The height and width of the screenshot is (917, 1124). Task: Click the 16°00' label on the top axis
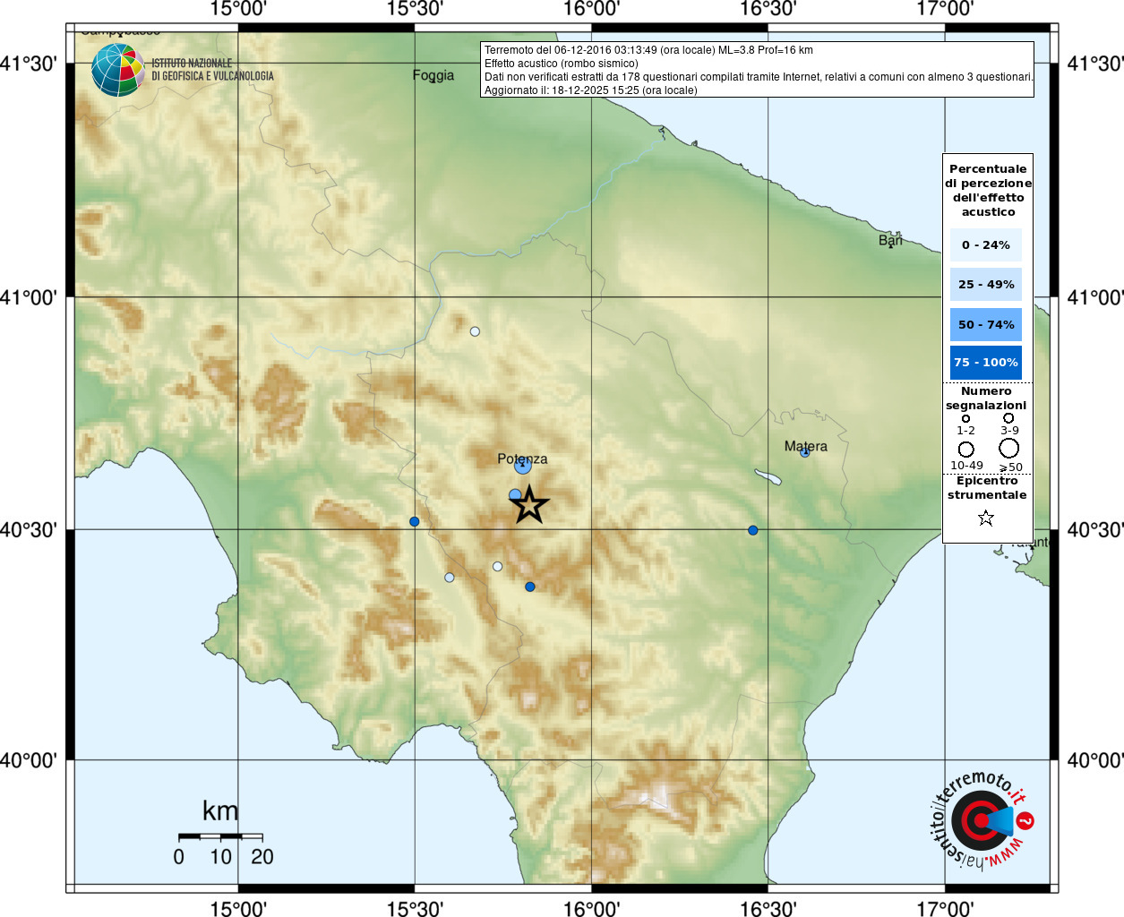[591, 10]
